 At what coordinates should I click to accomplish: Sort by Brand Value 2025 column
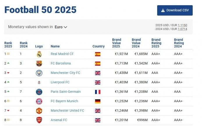click(x=116, y=43)
